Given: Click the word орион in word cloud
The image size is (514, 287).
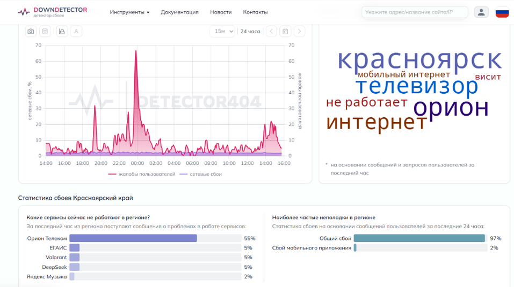Looking at the screenshot, I should tap(451, 108).
